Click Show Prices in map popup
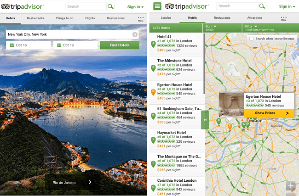The image size is (299, 196). 269,113
